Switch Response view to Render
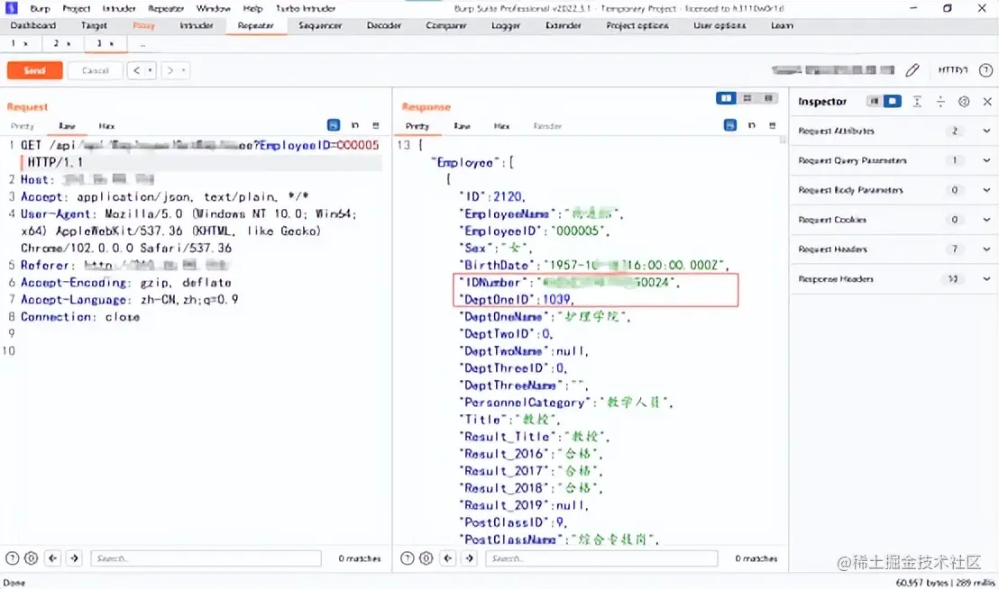 click(x=547, y=126)
